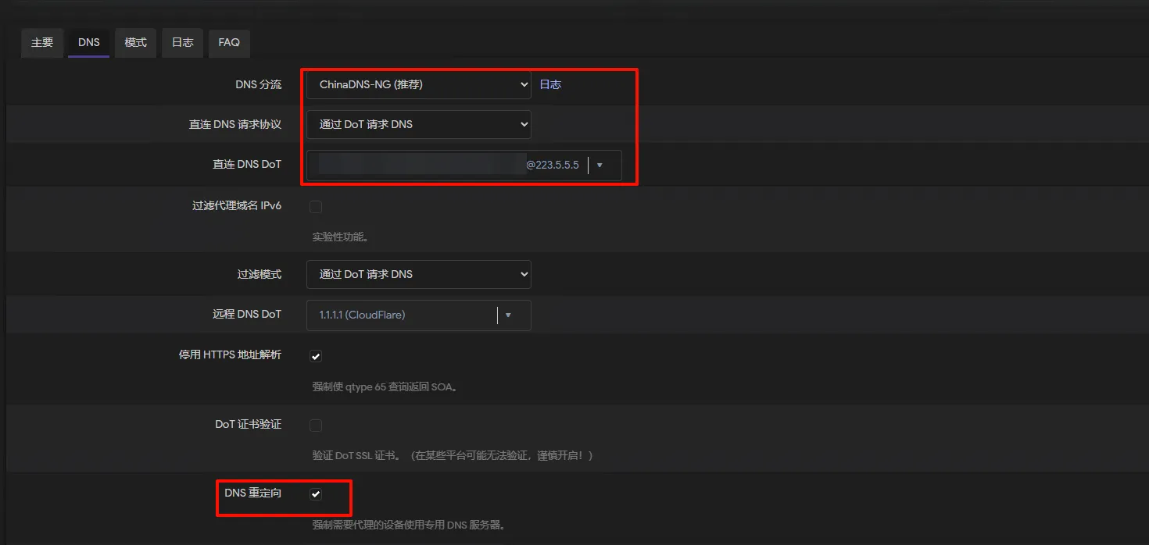The height and width of the screenshot is (545, 1149).
Task: Click the @223.5.5.5 address value
Action: coord(551,165)
